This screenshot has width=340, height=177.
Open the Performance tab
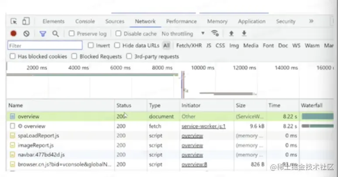[181, 21]
